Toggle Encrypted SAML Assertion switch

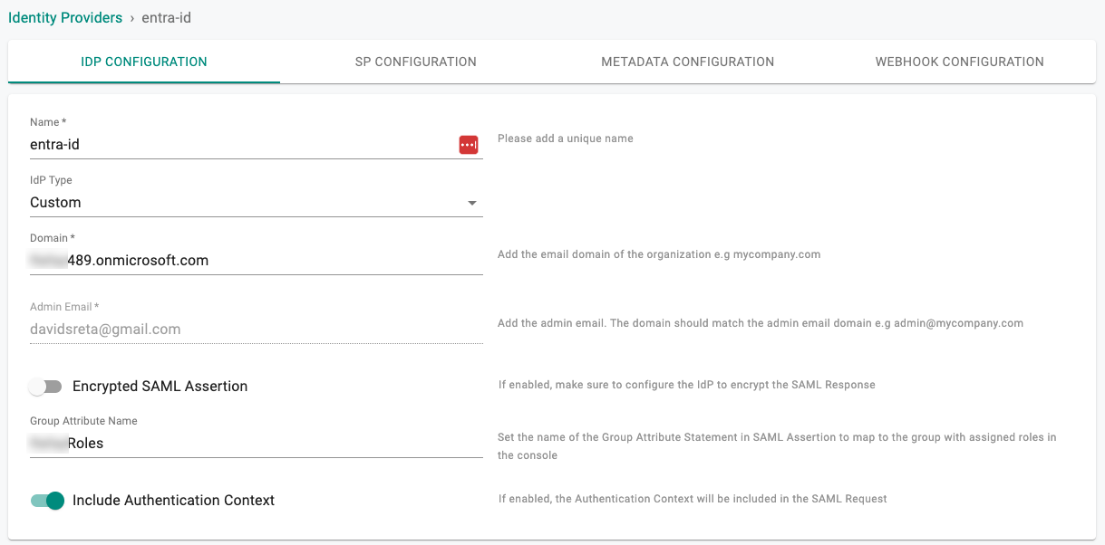[x=45, y=387]
